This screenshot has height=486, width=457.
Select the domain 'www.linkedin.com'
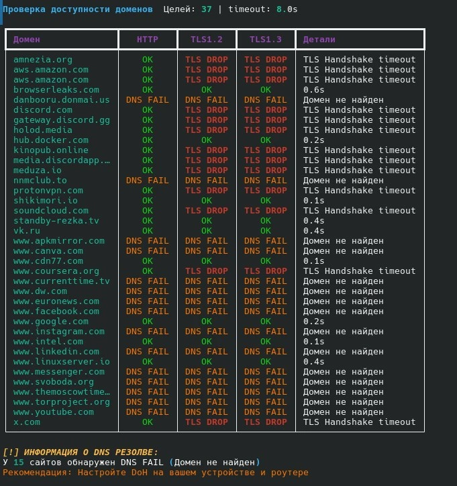tap(56, 352)
